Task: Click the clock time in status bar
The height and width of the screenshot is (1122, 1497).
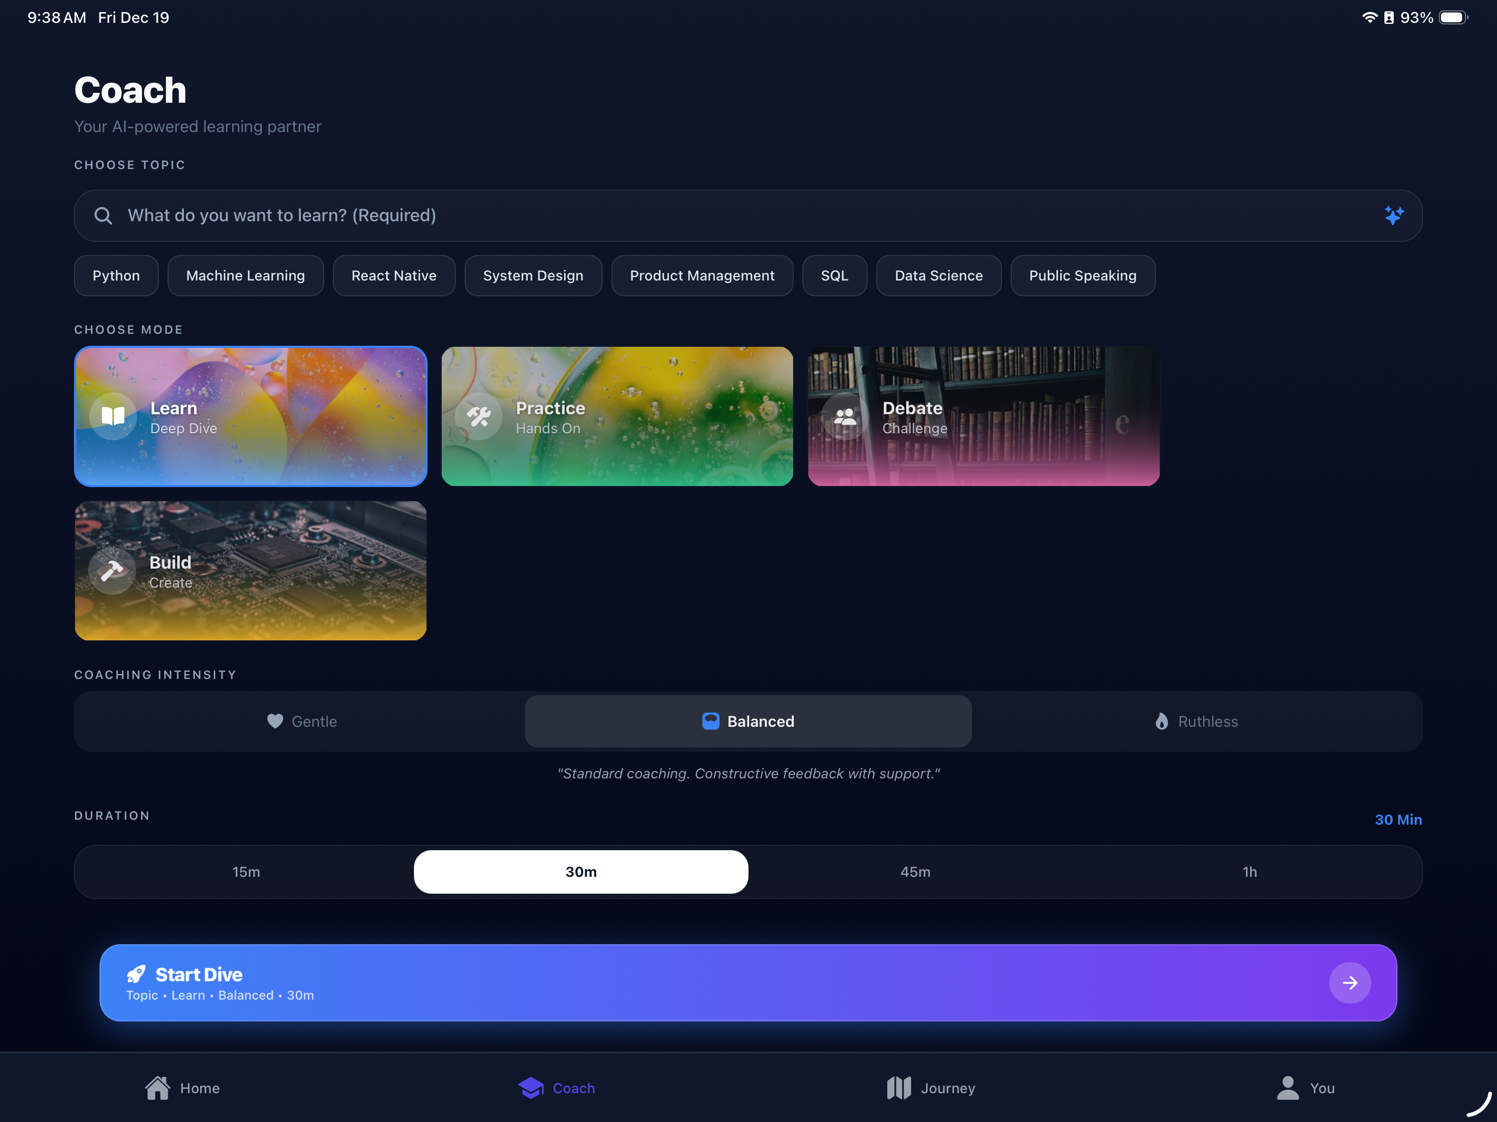Action: point(57,17)
